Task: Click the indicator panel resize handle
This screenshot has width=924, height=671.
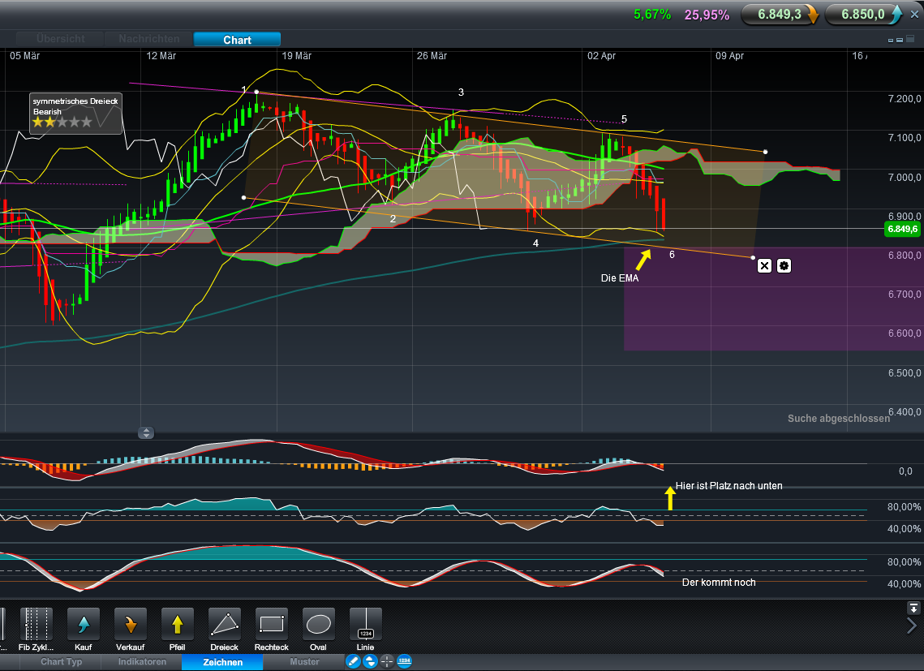Action: click(145, 432)
